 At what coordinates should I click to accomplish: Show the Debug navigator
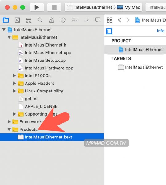tap(75, 20)
